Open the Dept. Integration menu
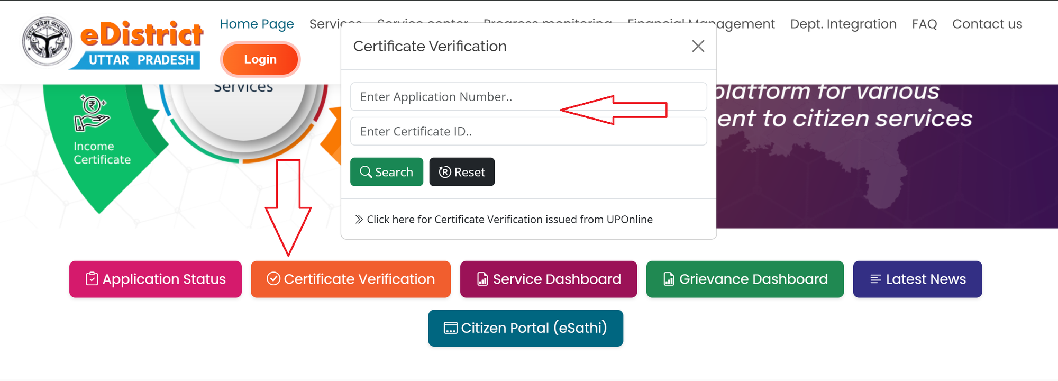The height and width of the screenshot is (381, 1058). [843, 24]
